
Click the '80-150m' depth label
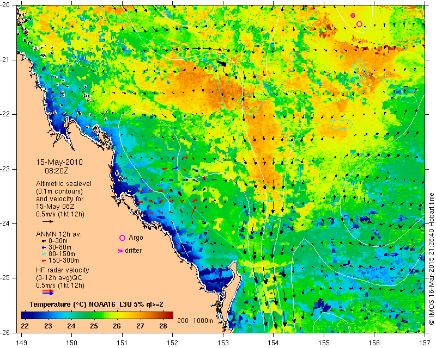[62, 254]
